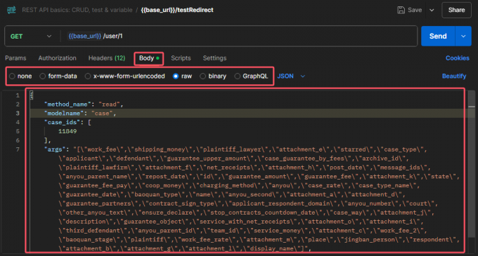Viewport: 478px width, 256px height.
Task: Click line number 7 in gutter
Action: pos(18,149)
